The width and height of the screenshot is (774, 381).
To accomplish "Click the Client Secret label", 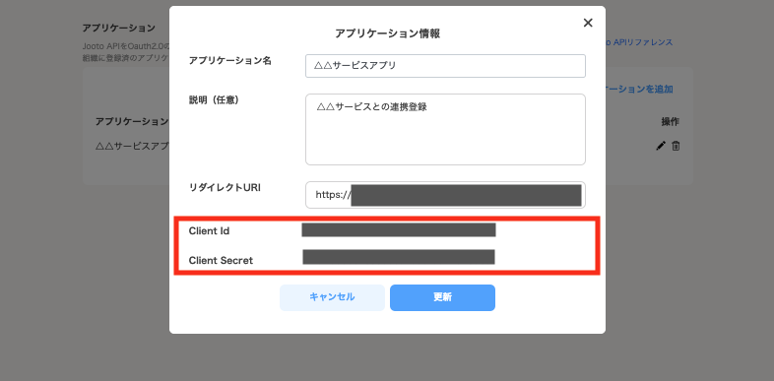I will (221, 261).
